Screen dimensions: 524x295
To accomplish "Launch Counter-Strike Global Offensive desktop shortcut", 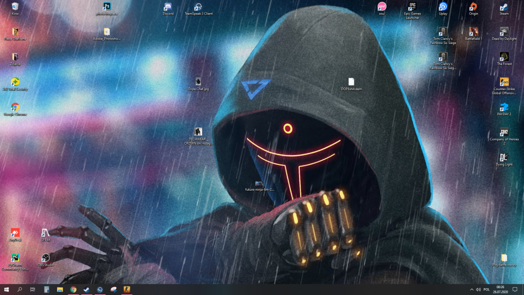I will pos(504,86).
